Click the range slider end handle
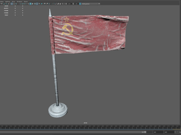The width and height of the screenshot is (181, 135). click(145, 132)
